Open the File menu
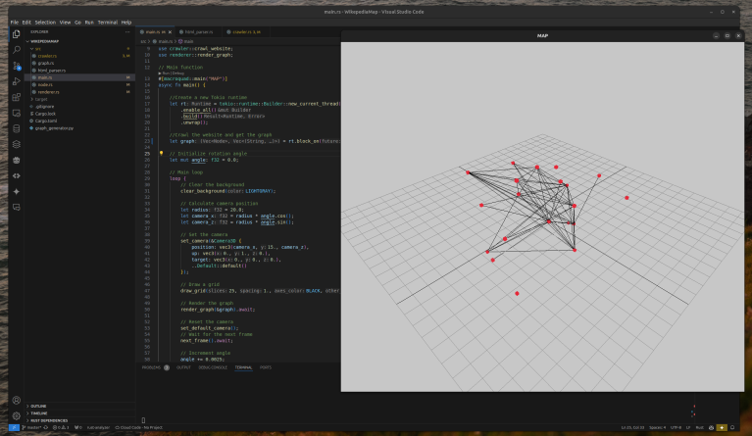752x436 pixels. [x=15, y=22]
